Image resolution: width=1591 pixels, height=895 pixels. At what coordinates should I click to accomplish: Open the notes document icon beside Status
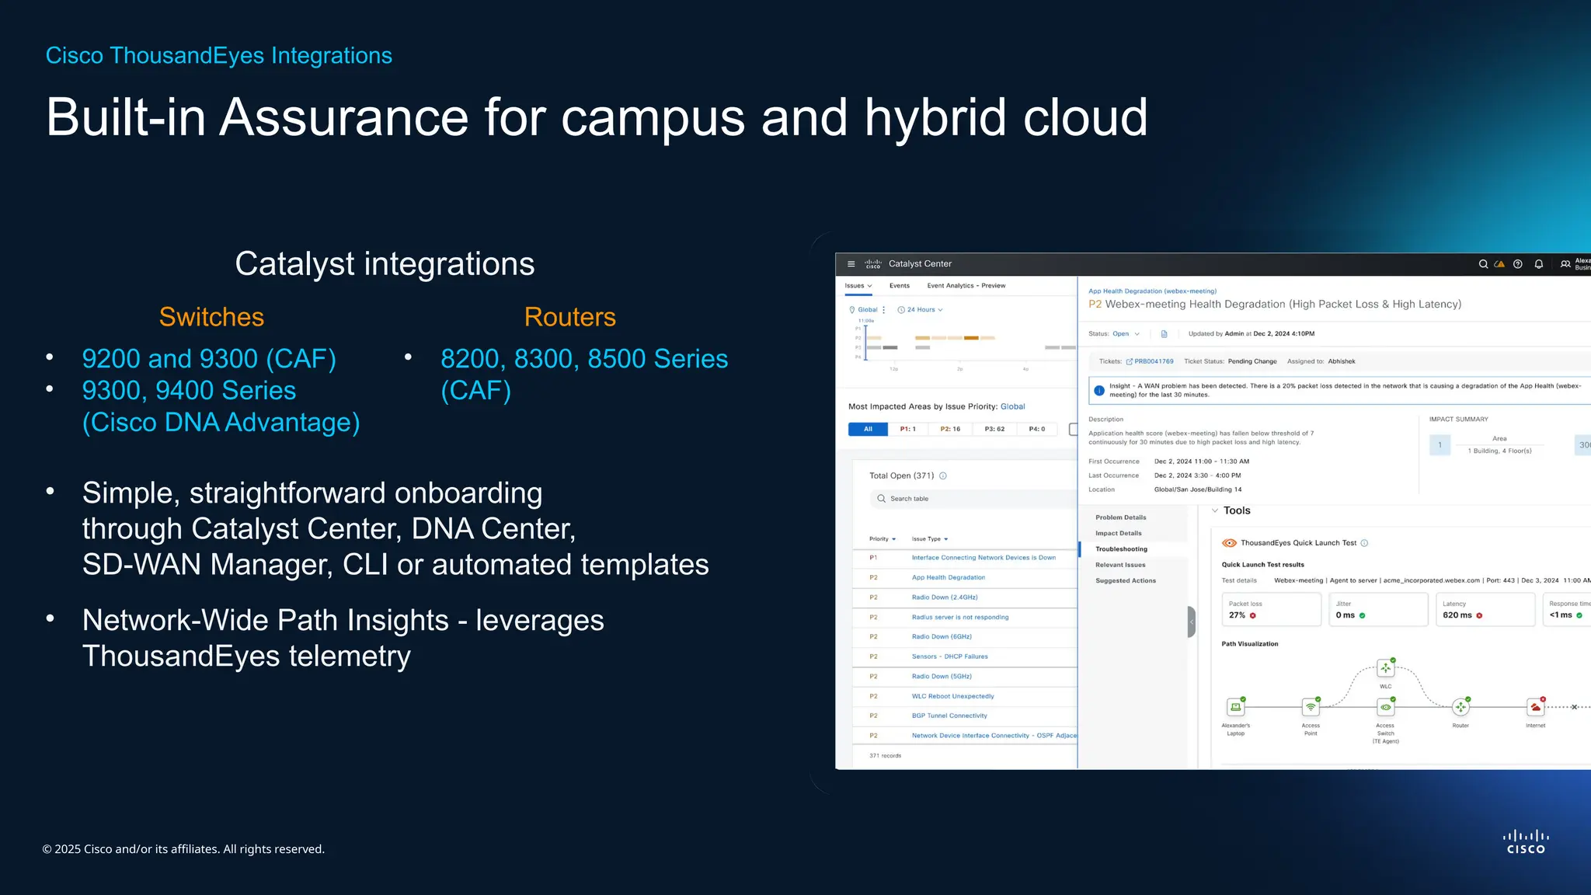(1164, 334)
